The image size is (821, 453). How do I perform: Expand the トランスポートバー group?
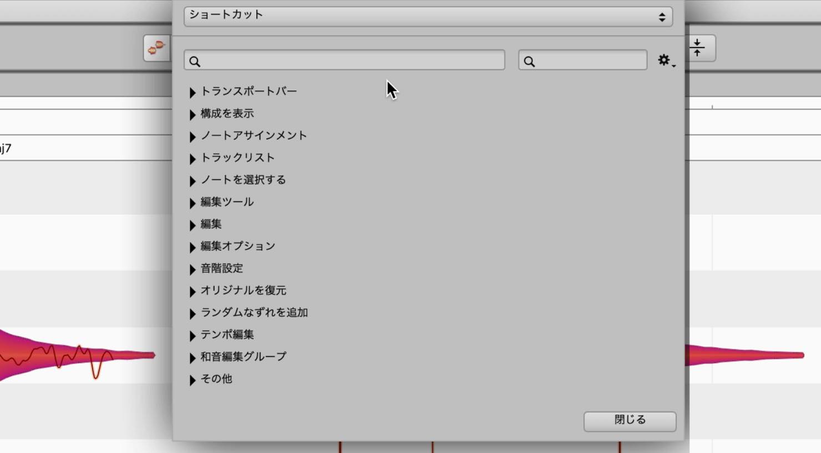(x=192, y=92)
